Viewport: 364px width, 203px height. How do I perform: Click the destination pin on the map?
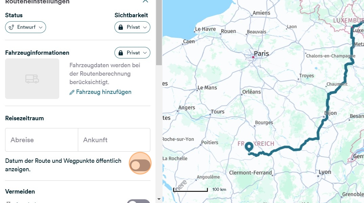249,147
